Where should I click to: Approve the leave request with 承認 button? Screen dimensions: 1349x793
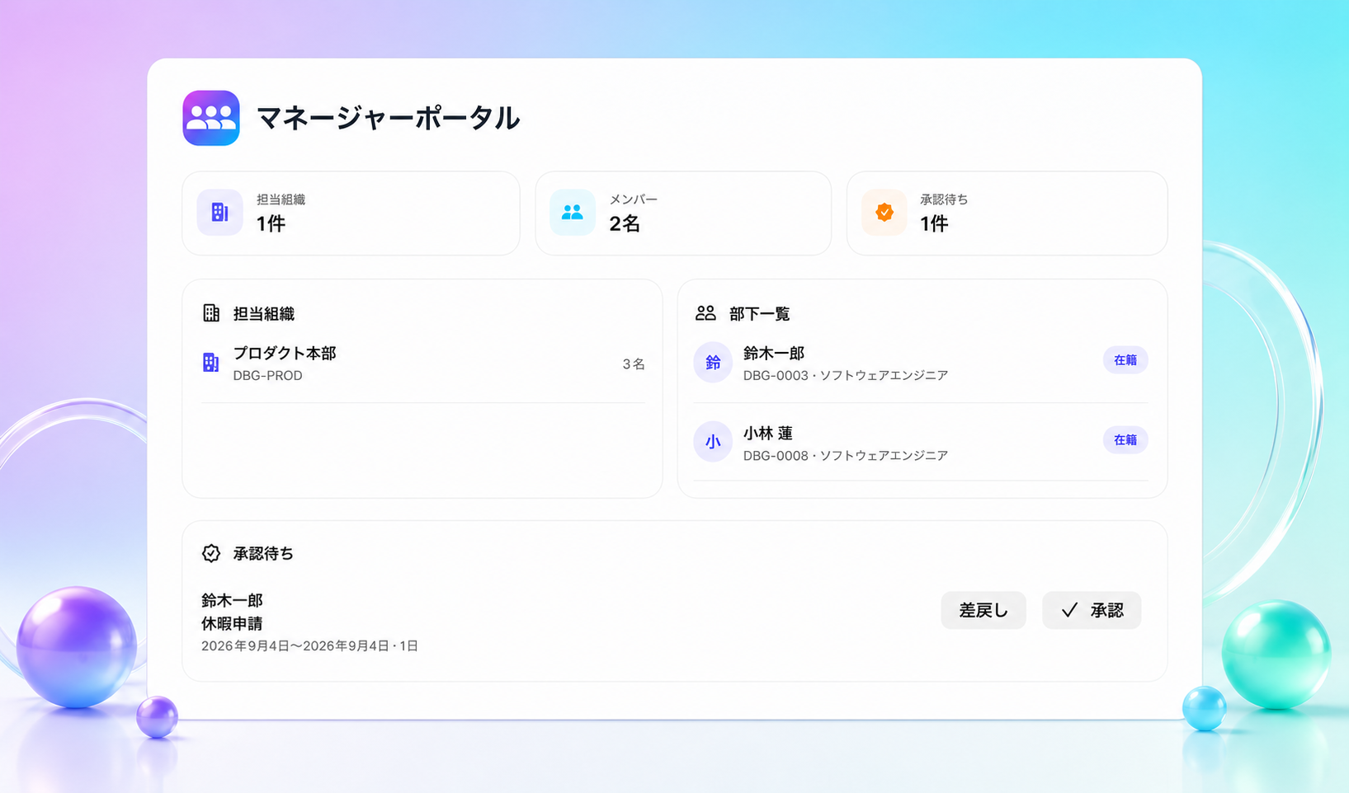[x=1092, y=610]
